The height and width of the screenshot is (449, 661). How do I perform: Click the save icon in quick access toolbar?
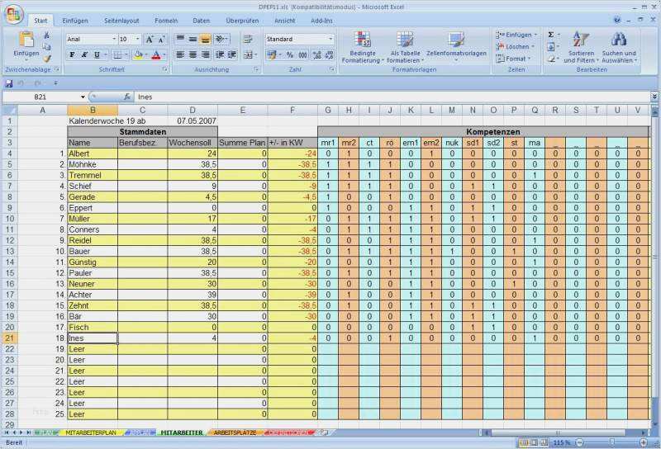pos(9,84)
